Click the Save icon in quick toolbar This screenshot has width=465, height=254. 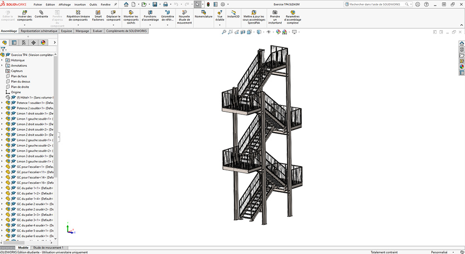click(x=154, y=4)
